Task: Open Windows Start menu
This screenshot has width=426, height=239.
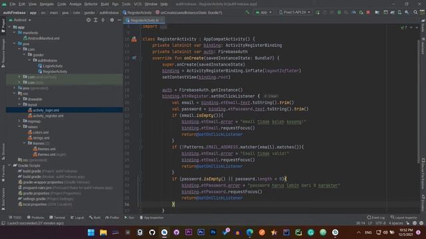Action: click(91, 232)
